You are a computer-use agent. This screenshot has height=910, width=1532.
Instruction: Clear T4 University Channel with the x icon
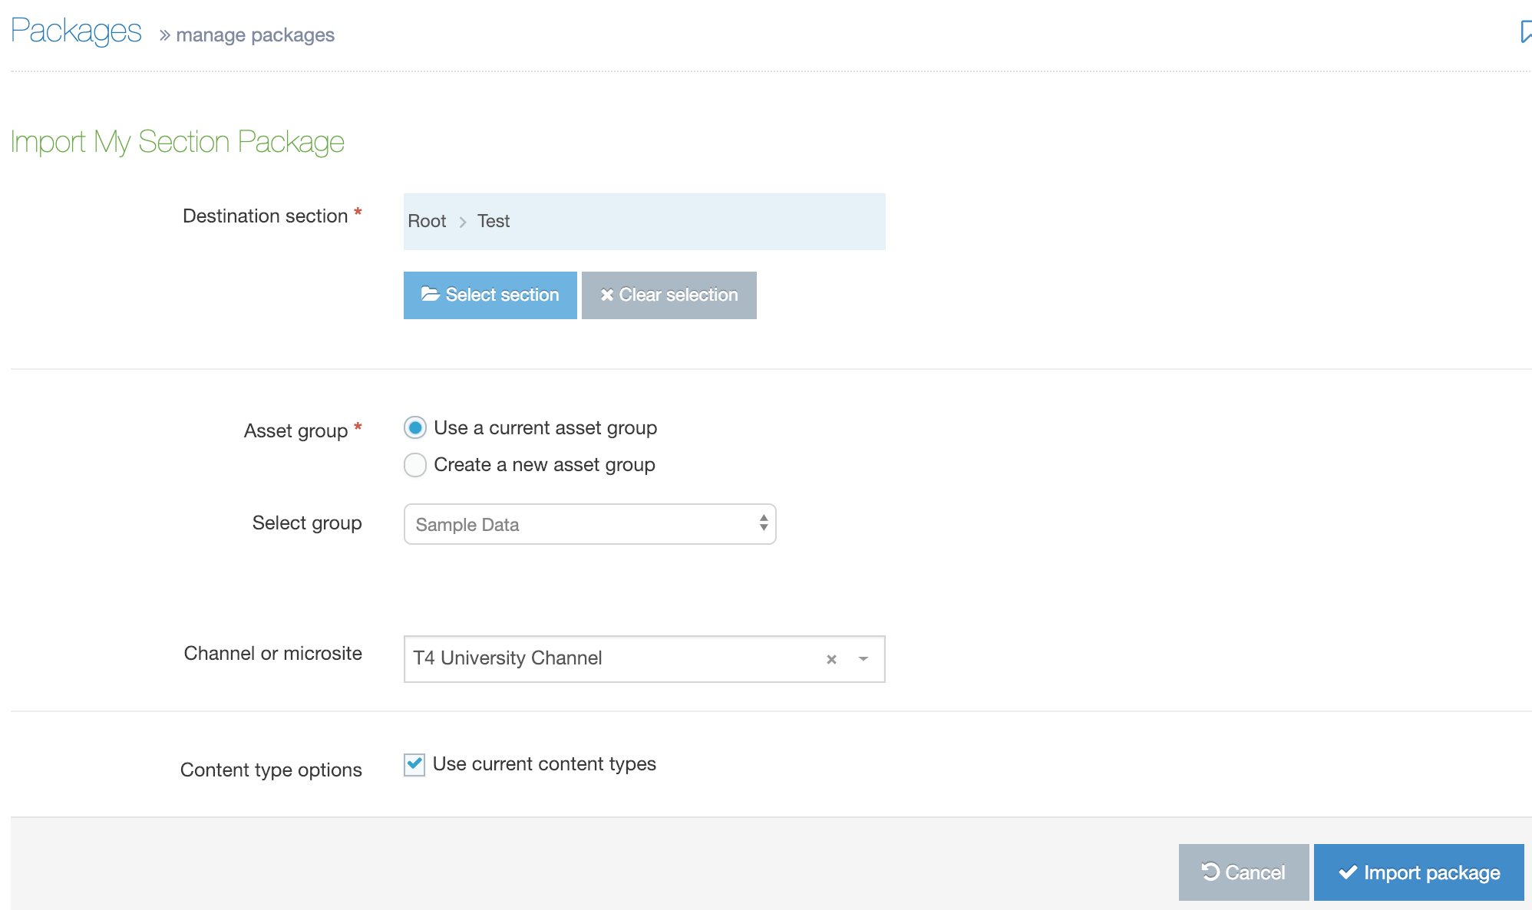(x=831, y=659)
